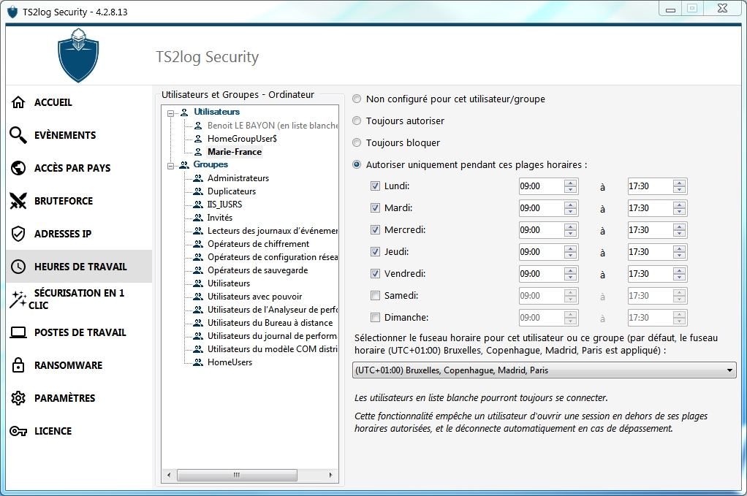This screenshot has height=496, width=747.
Task: Open the time zone dropdown (UTC+01:00)
Action: pyautogui.click(x=544, y=370)
